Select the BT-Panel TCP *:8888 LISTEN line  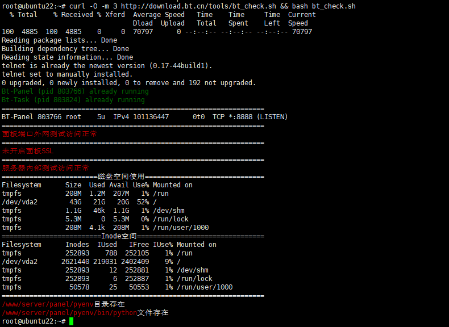click(144, 117)
